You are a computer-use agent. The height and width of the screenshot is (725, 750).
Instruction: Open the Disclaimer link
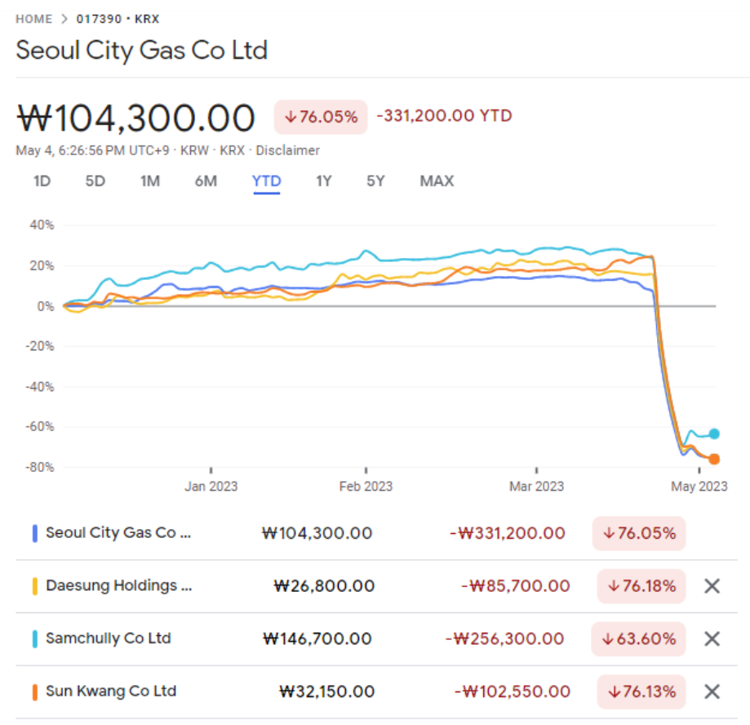[287, 150]
